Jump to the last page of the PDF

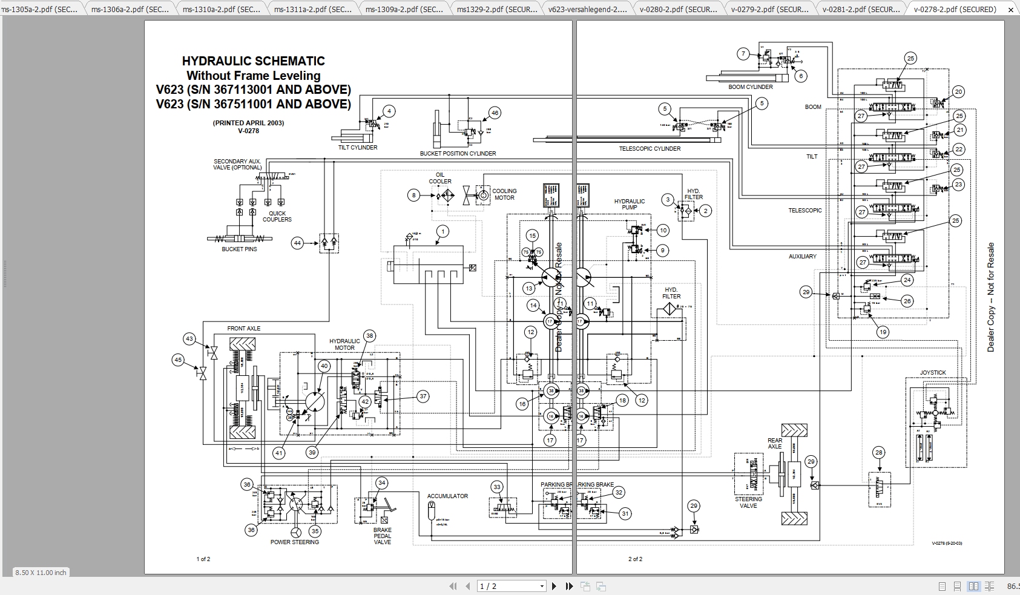click(569, 586)
